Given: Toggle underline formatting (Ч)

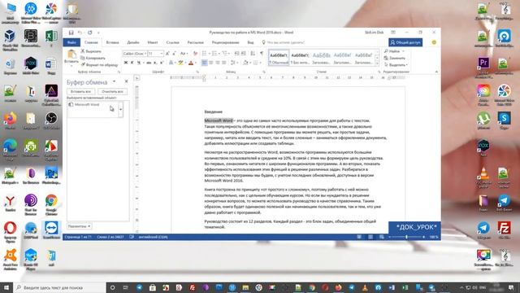Looking at the screenshot, I should 139,63.
